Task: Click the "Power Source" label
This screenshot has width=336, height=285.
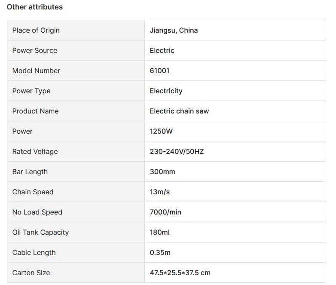Action: (34, 50)
